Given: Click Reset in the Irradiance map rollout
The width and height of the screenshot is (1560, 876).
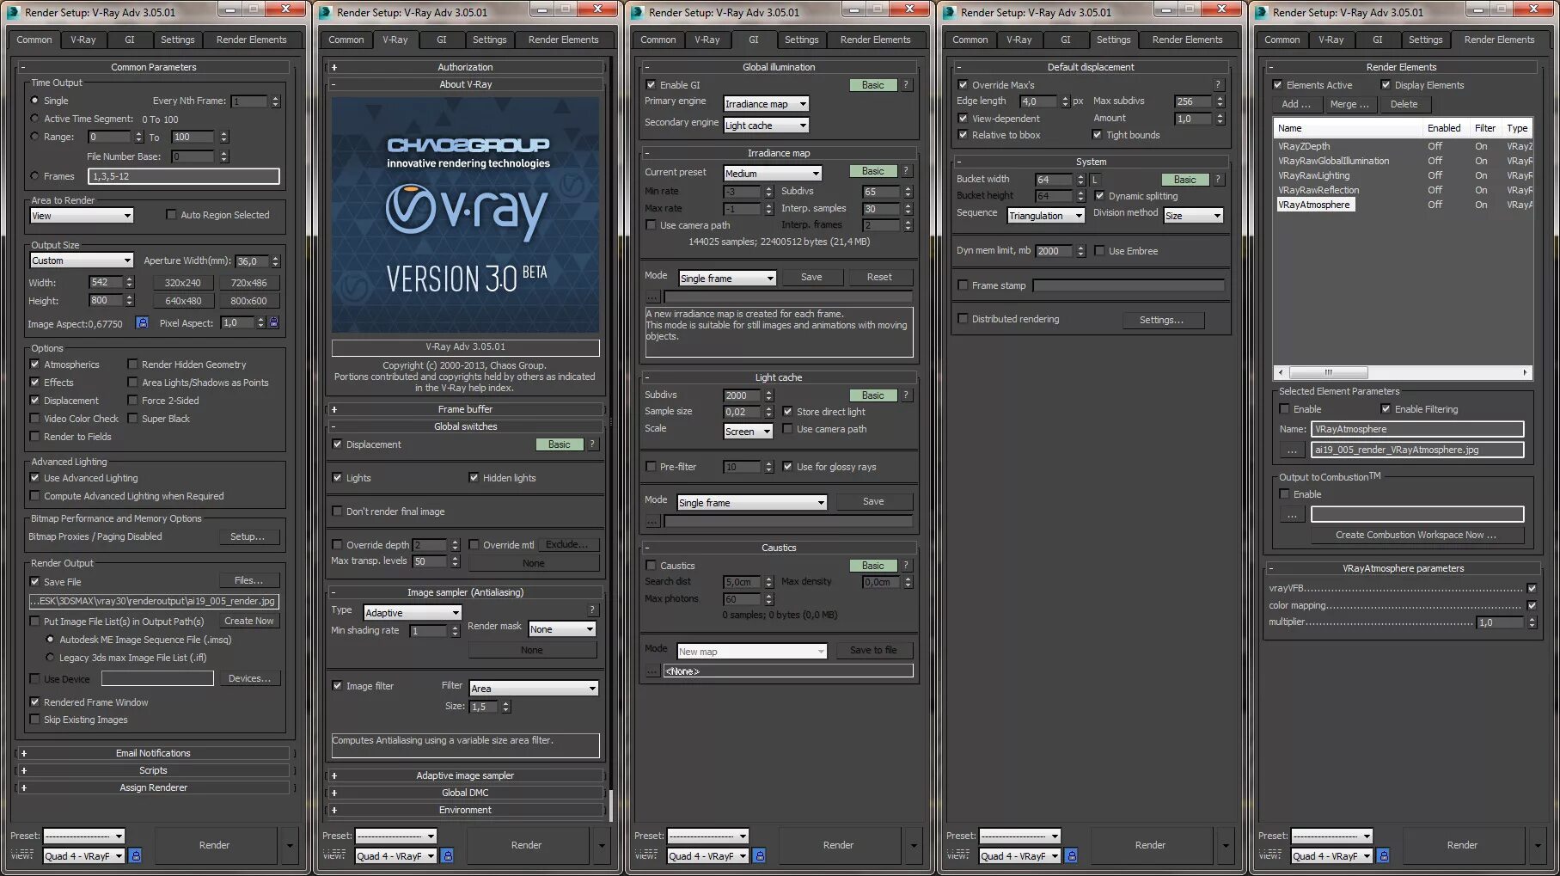Looking at the screenshot, I should [x=879, y=277].
